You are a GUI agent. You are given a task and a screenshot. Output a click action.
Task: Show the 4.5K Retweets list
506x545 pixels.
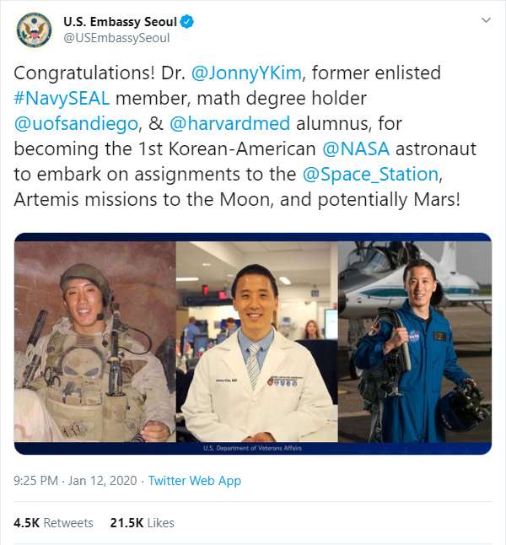tap(53, 523)
